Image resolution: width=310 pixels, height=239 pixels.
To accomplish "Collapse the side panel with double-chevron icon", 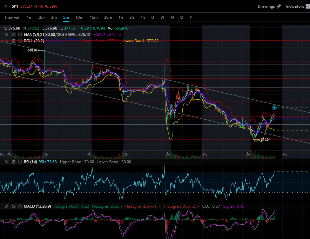I will tap(6, 6).
